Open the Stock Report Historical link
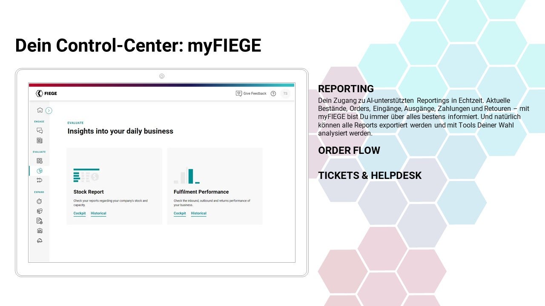Image resolution: width=545 pixels, height=306 pixels. click(98, 213)
